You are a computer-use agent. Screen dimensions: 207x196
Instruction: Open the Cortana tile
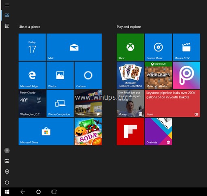[x=88, y=75]
